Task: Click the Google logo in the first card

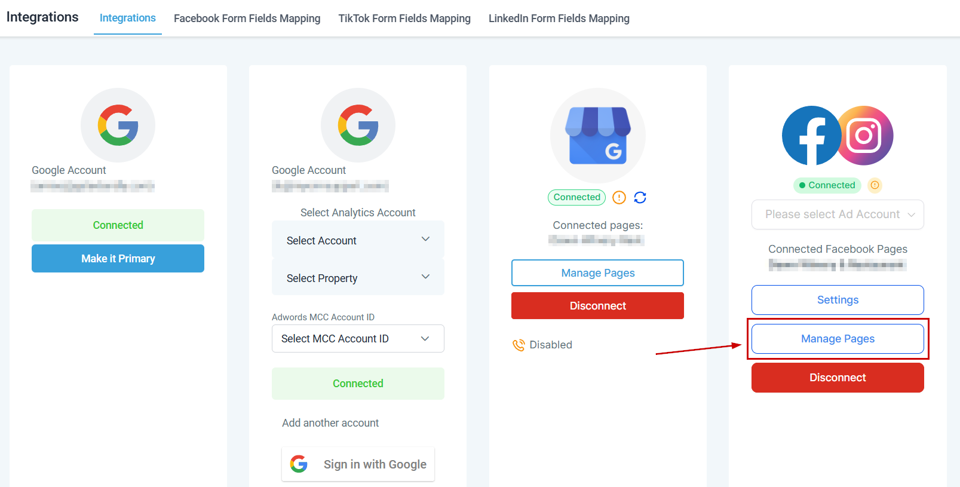Action: pyautogui.click(x=118, y=125)
